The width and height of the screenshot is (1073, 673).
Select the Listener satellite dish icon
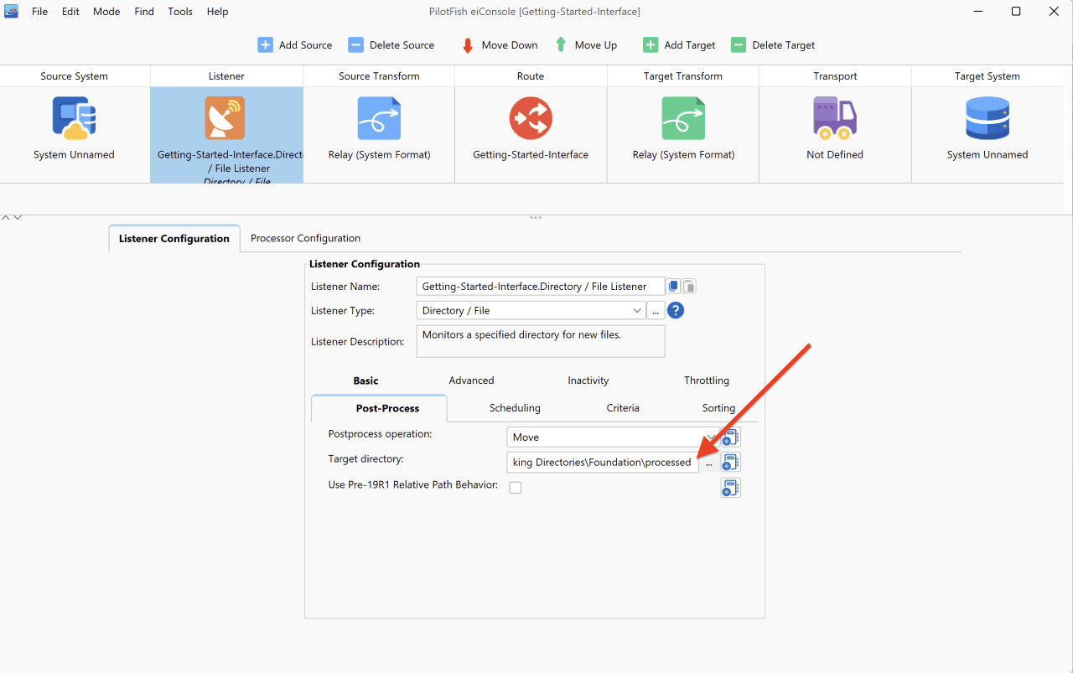(x=225, y=118)
